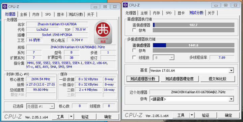Click 提交和比较 button
243x122 pixels.
tap(217, 79)
